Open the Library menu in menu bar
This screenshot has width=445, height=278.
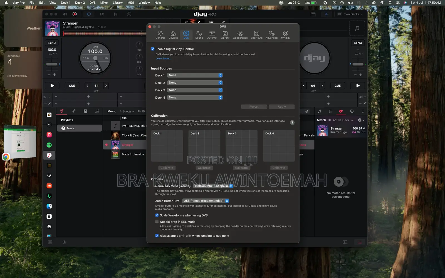[x=118, y=3]
